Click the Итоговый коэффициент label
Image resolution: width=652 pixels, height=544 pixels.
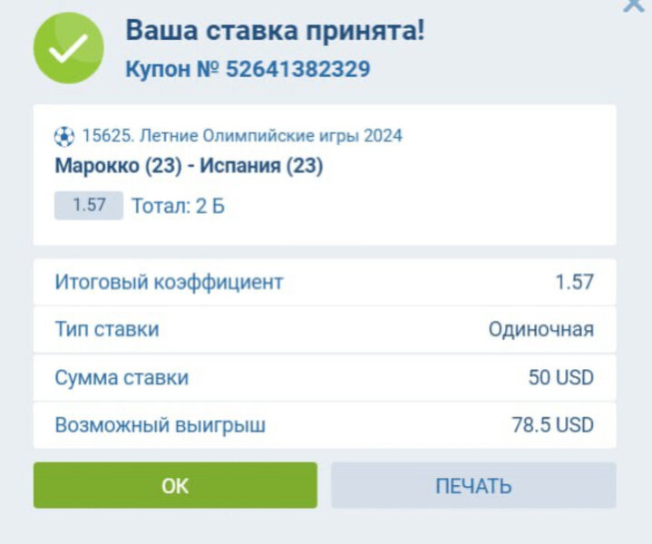tap(169, 282)
